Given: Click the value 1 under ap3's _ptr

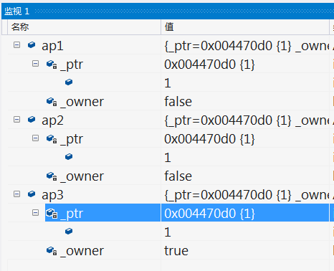Looking at the screenshot, I should [x=168, y=232].
